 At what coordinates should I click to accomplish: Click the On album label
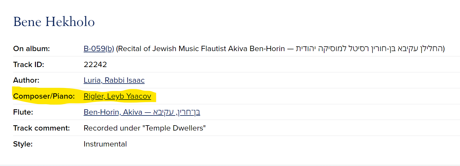(x=31, y=49)
